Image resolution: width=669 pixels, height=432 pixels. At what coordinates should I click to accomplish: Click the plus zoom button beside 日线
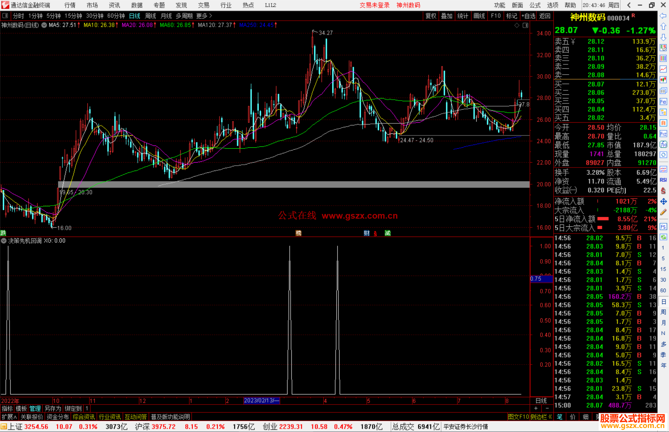536,408
